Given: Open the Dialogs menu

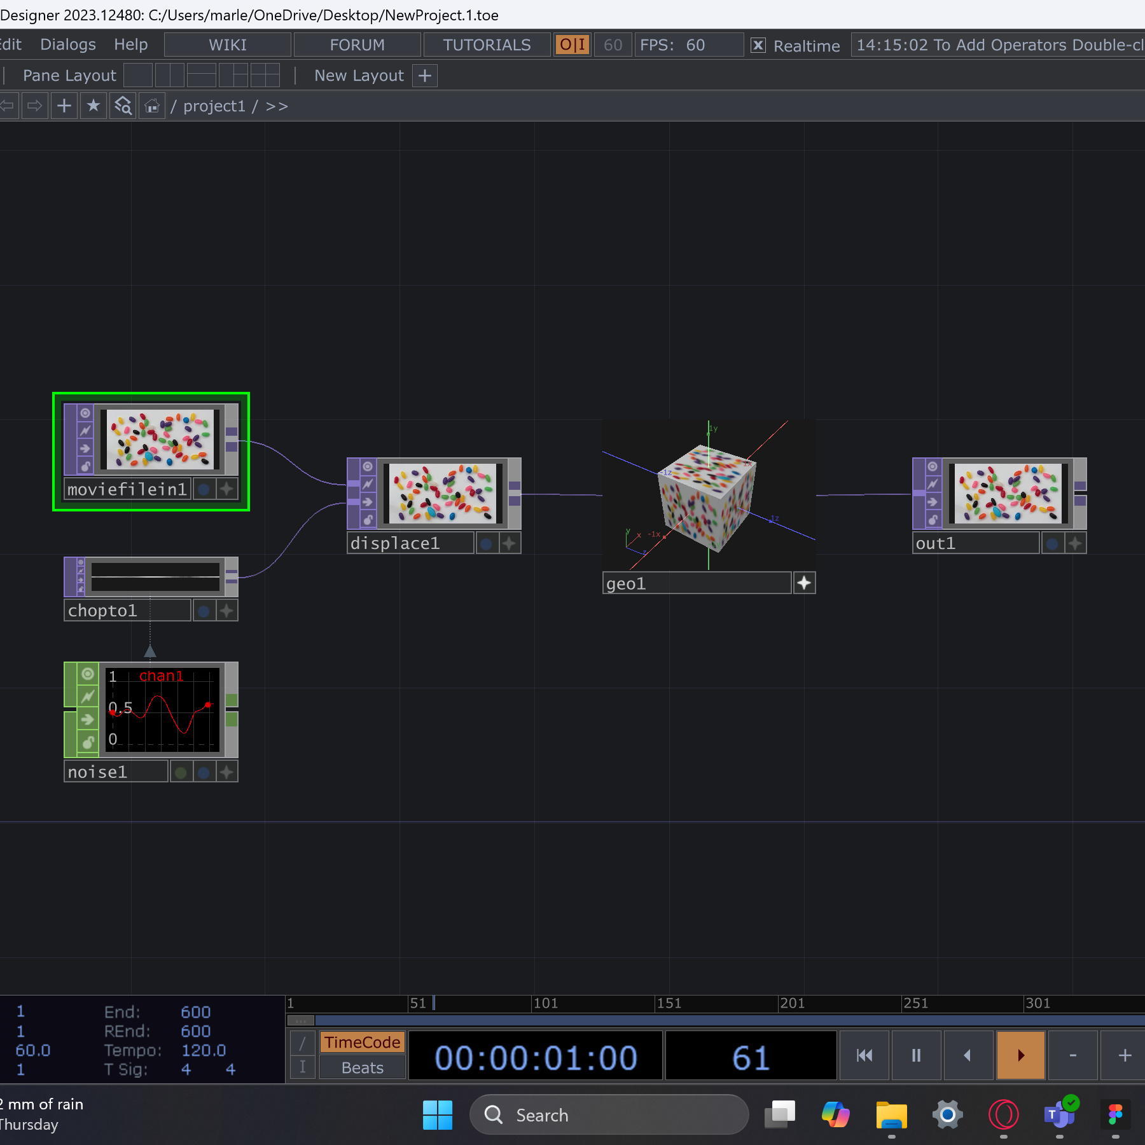Looking at the screenshot, I should [x=67, y=44].
